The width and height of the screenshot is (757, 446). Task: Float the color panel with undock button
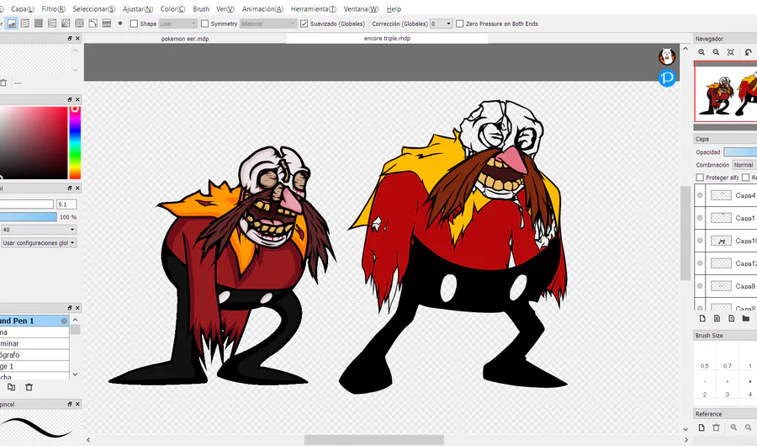[70, 99]
